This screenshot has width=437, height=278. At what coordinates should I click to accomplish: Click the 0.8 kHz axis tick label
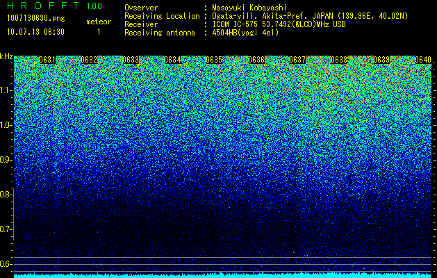coord(6,195)
